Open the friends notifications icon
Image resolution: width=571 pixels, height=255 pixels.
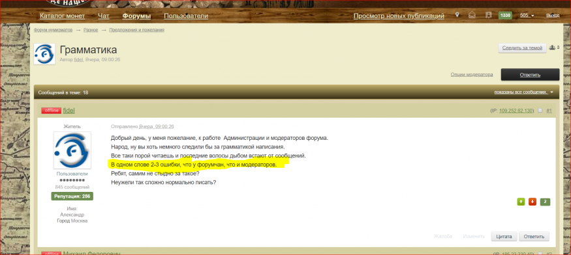click(x=489, y=15)
